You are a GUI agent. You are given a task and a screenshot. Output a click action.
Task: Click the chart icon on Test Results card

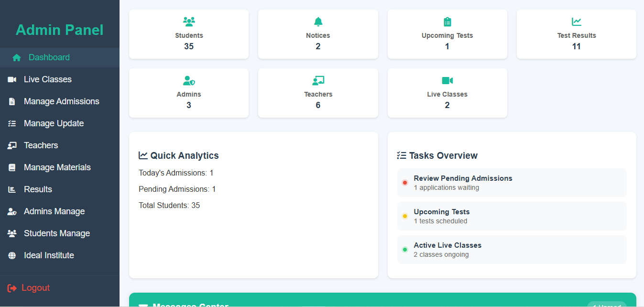576,22
